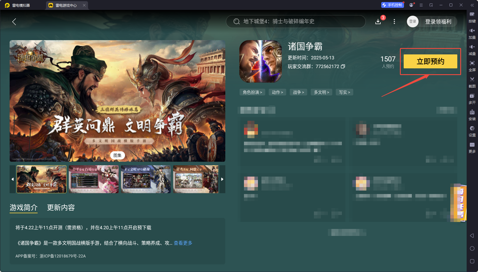Open emulator 设置 settings
This screenshot has height=272, width=478.
(x=472, y=131)
